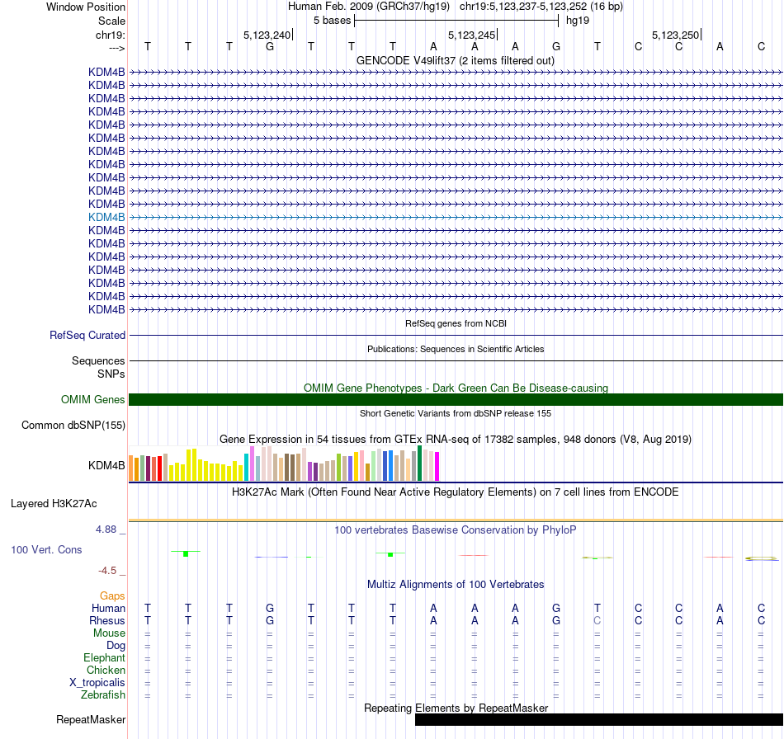Viewport: 784px width, 739px height.
Task: Click the H3K27Ac Mark track title
Action: click(x=456, y=492)
